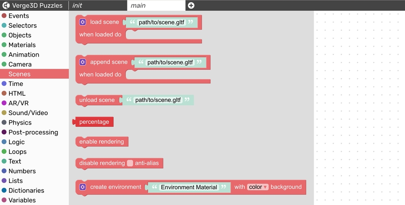Click the gear icon on create environment block
The image size is (405, 205).
point(82,187)
